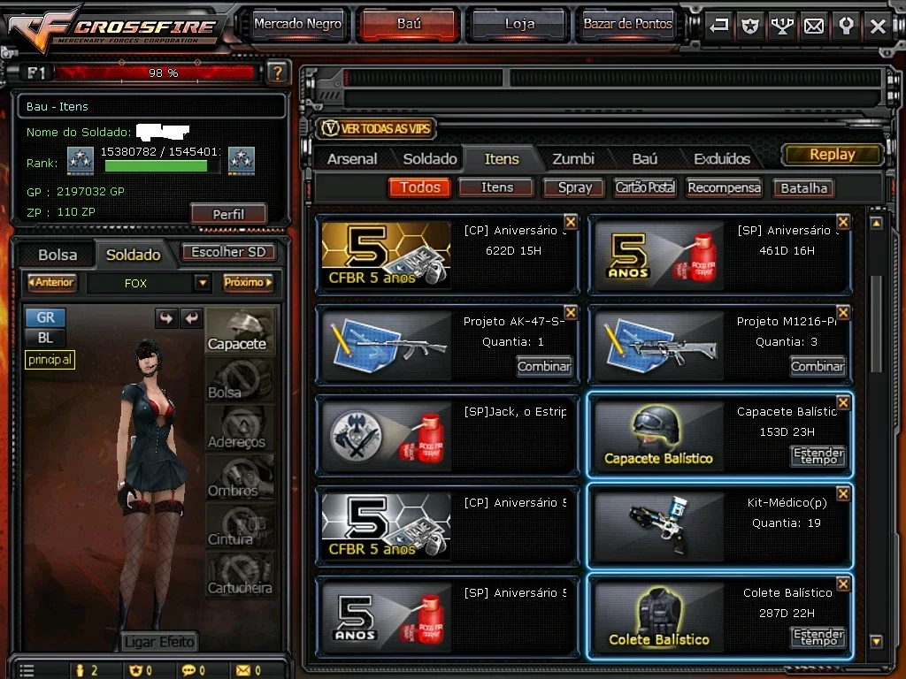Extend time for Capacete Balístico

(x=818, y=456)
